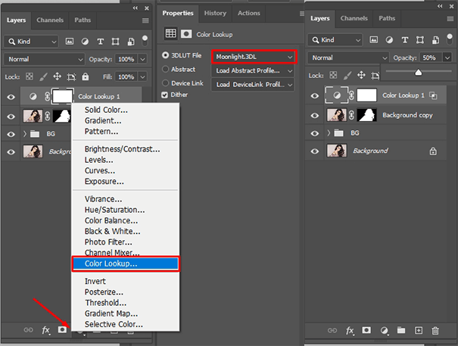
Task: Hide Color Lookup 1 layer in left panel
Action: (x=11, y=97)
